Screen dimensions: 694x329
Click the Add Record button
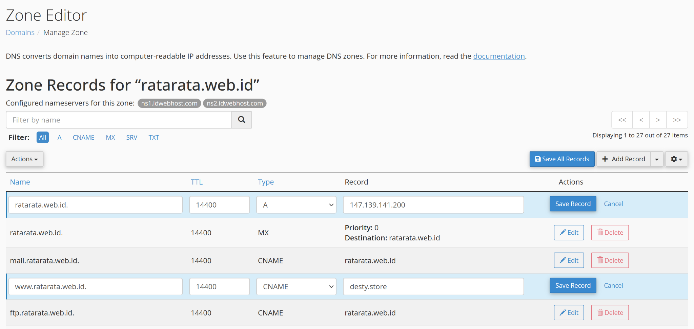(x=624, y=159)
